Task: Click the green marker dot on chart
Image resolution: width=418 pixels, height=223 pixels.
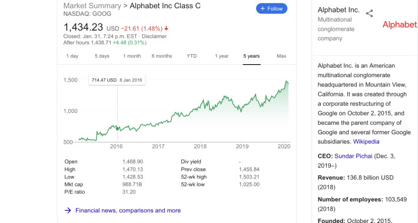Action: (117, 129)
